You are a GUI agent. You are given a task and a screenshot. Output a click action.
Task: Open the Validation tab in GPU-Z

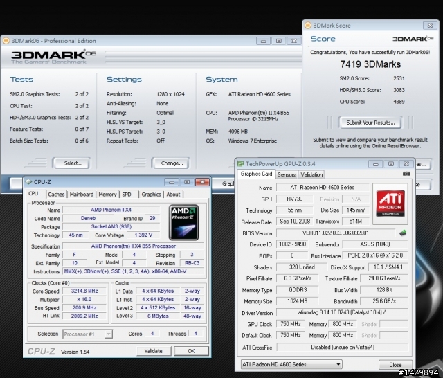pyautogui.click(x=311, y=174)
